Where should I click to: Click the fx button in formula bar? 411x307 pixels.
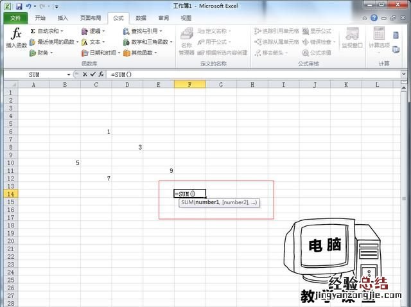(x=101, y=75)
